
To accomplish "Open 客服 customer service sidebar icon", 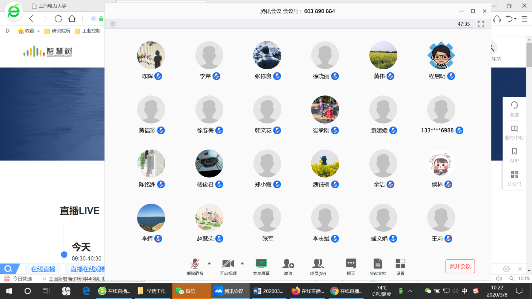I will [x=514, y=109].
